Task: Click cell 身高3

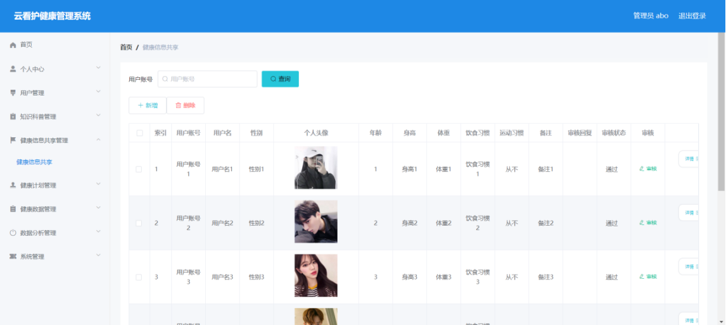Action: (410, 278)
